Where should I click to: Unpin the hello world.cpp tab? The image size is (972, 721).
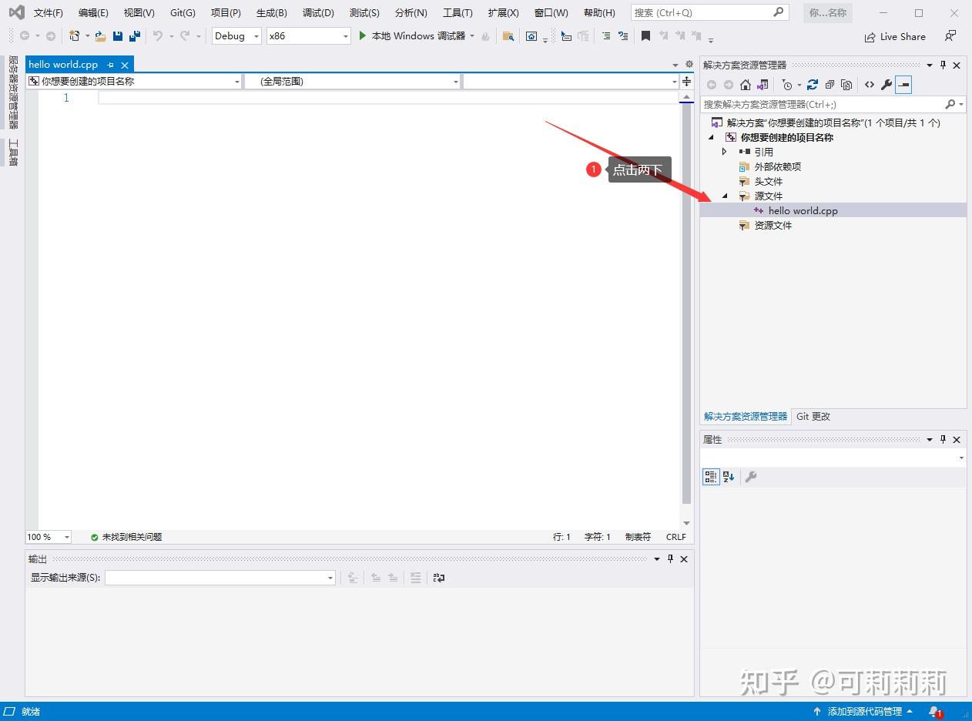click(110, 65)
